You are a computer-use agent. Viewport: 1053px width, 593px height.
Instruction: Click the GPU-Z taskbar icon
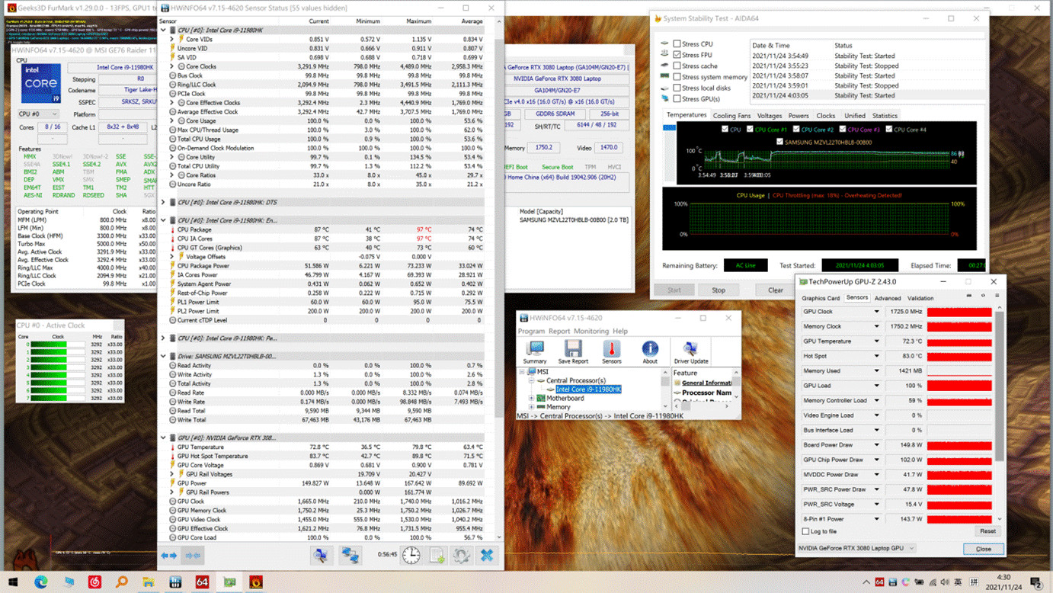coord(229,582)
